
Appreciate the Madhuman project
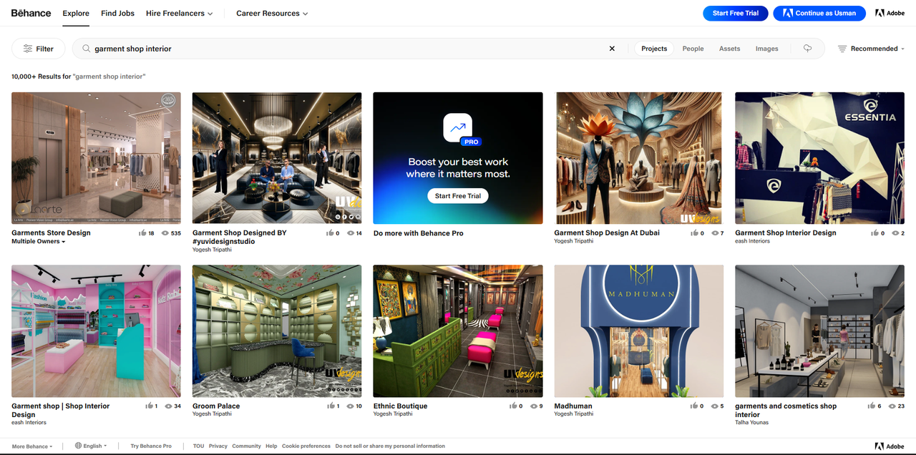(x=691, y=406)
